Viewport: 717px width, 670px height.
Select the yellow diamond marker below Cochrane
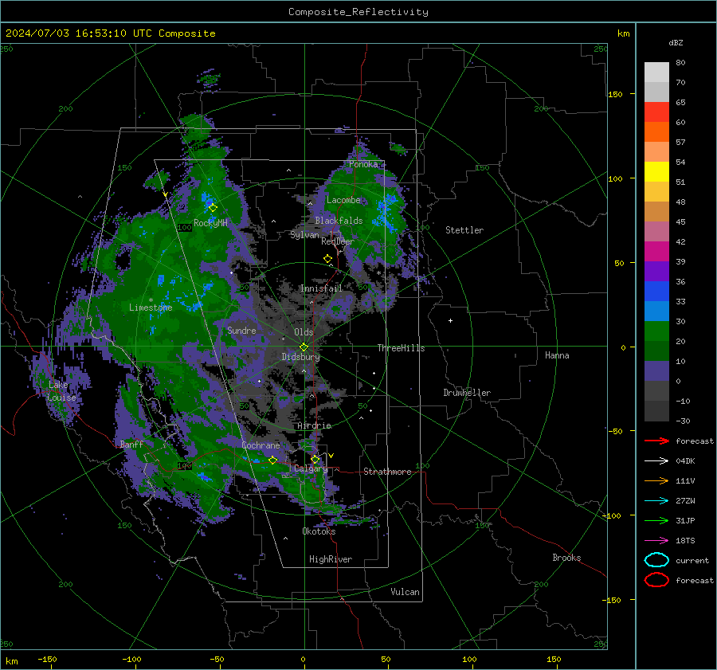pyautogui.click(x=273, y=460)
